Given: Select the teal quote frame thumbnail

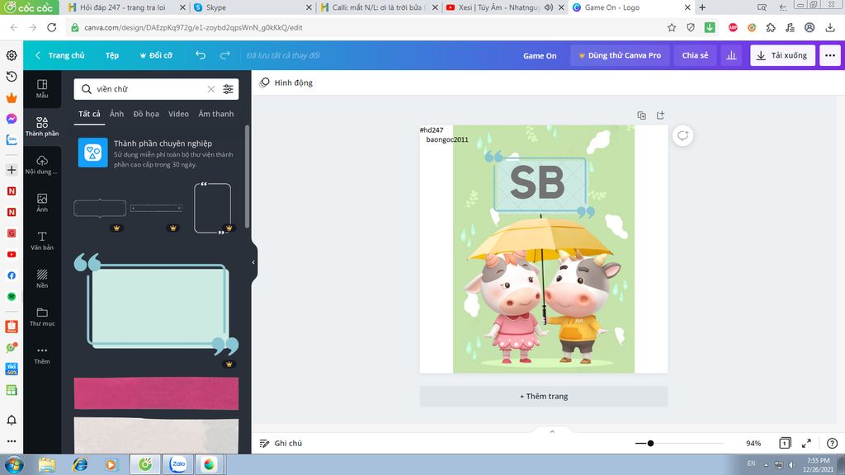Looking at the screenshot, I should (x=156, y=305).
